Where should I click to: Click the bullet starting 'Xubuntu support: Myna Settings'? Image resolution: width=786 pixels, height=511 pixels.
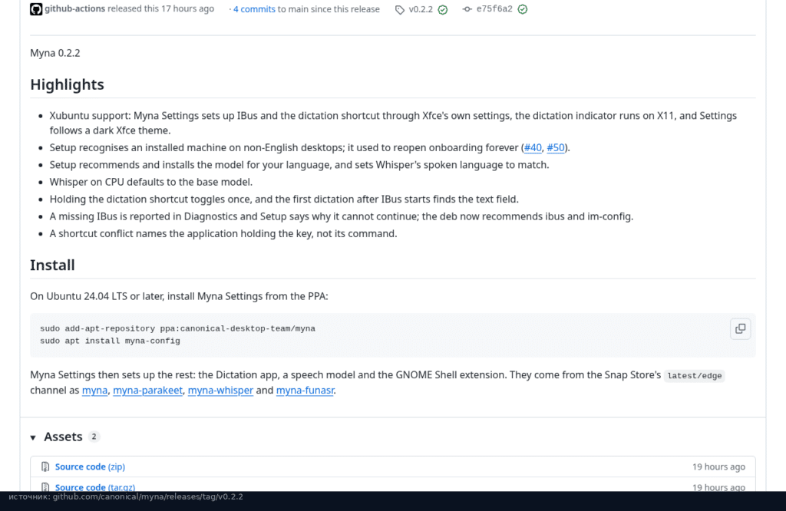tap(393, 123)
